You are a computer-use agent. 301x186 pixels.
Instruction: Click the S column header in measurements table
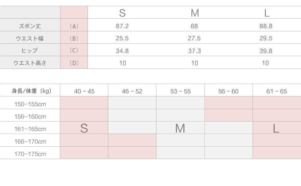pyautogui.click(x=122, y=13)
